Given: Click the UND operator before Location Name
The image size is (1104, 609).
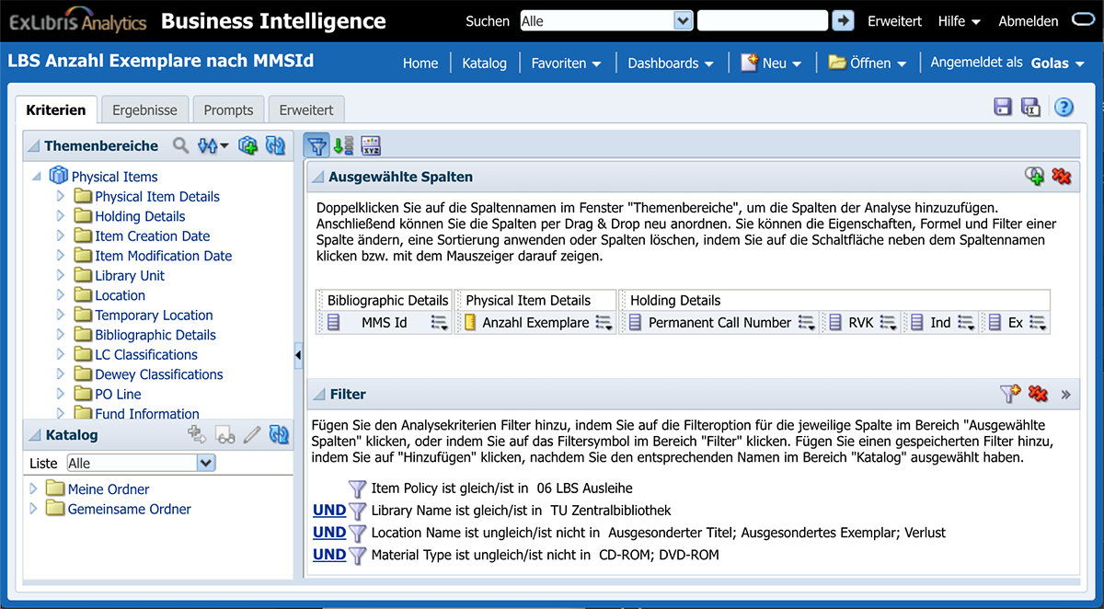Looking at the screenshot, I should click(x=329, y=533).
